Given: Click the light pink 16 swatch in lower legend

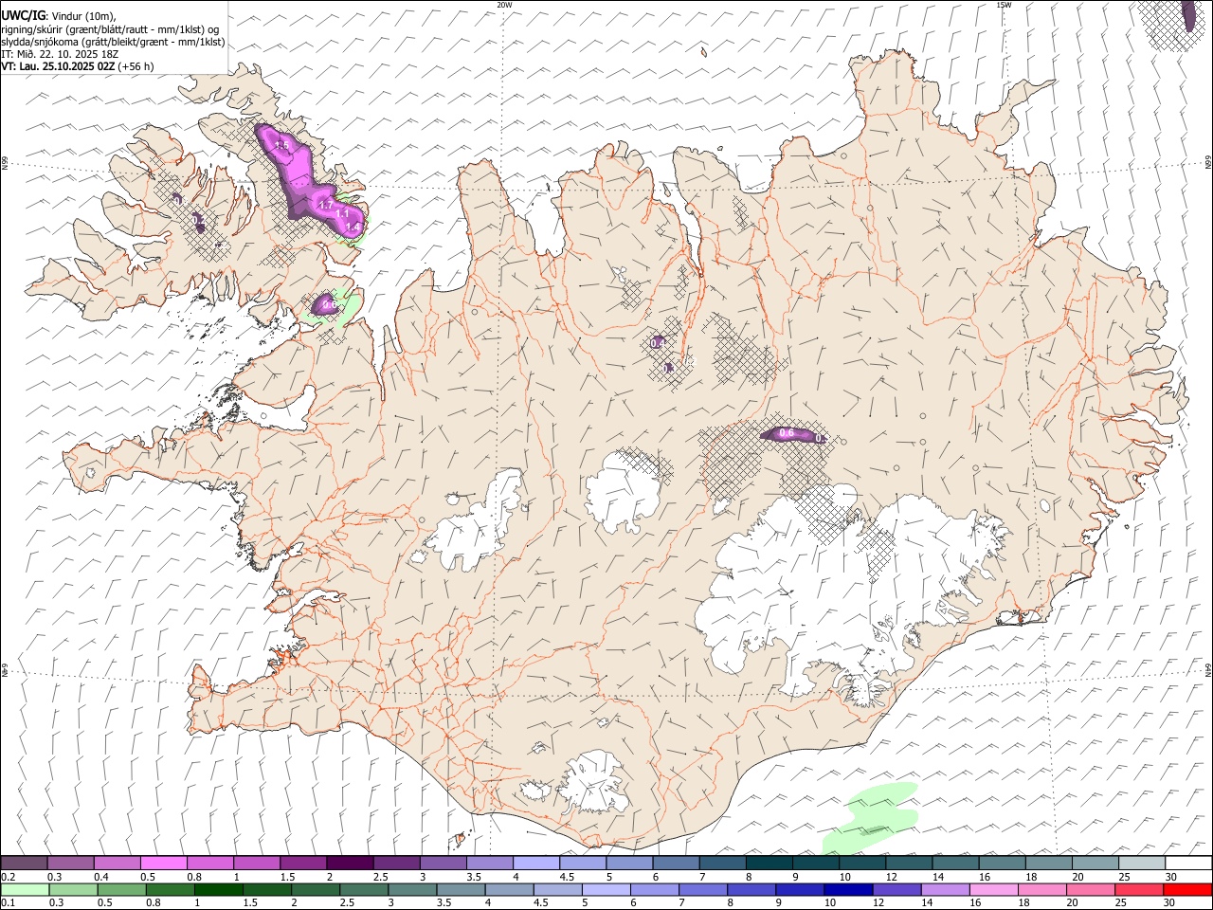Looking at the screenshot, I should pyautogui.click(x=994, y=890).
